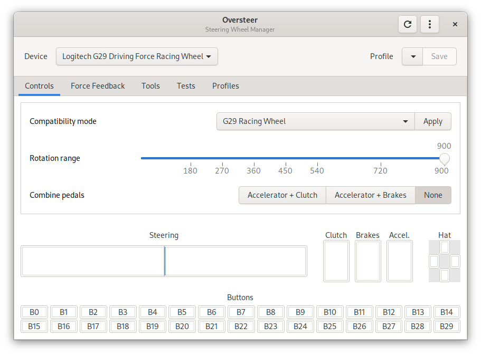
Task: Click the Hat left direction indicator
Action: coord(434,262)
